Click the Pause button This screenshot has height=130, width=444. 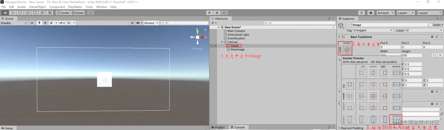[x=217, y=13]
